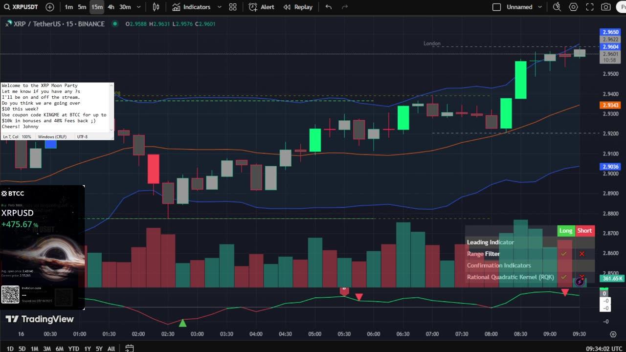This screenshot has width=626, height=352.
Task: Click the Rational Quadratic Kernel Long checkmark
Action: [564, 277]
